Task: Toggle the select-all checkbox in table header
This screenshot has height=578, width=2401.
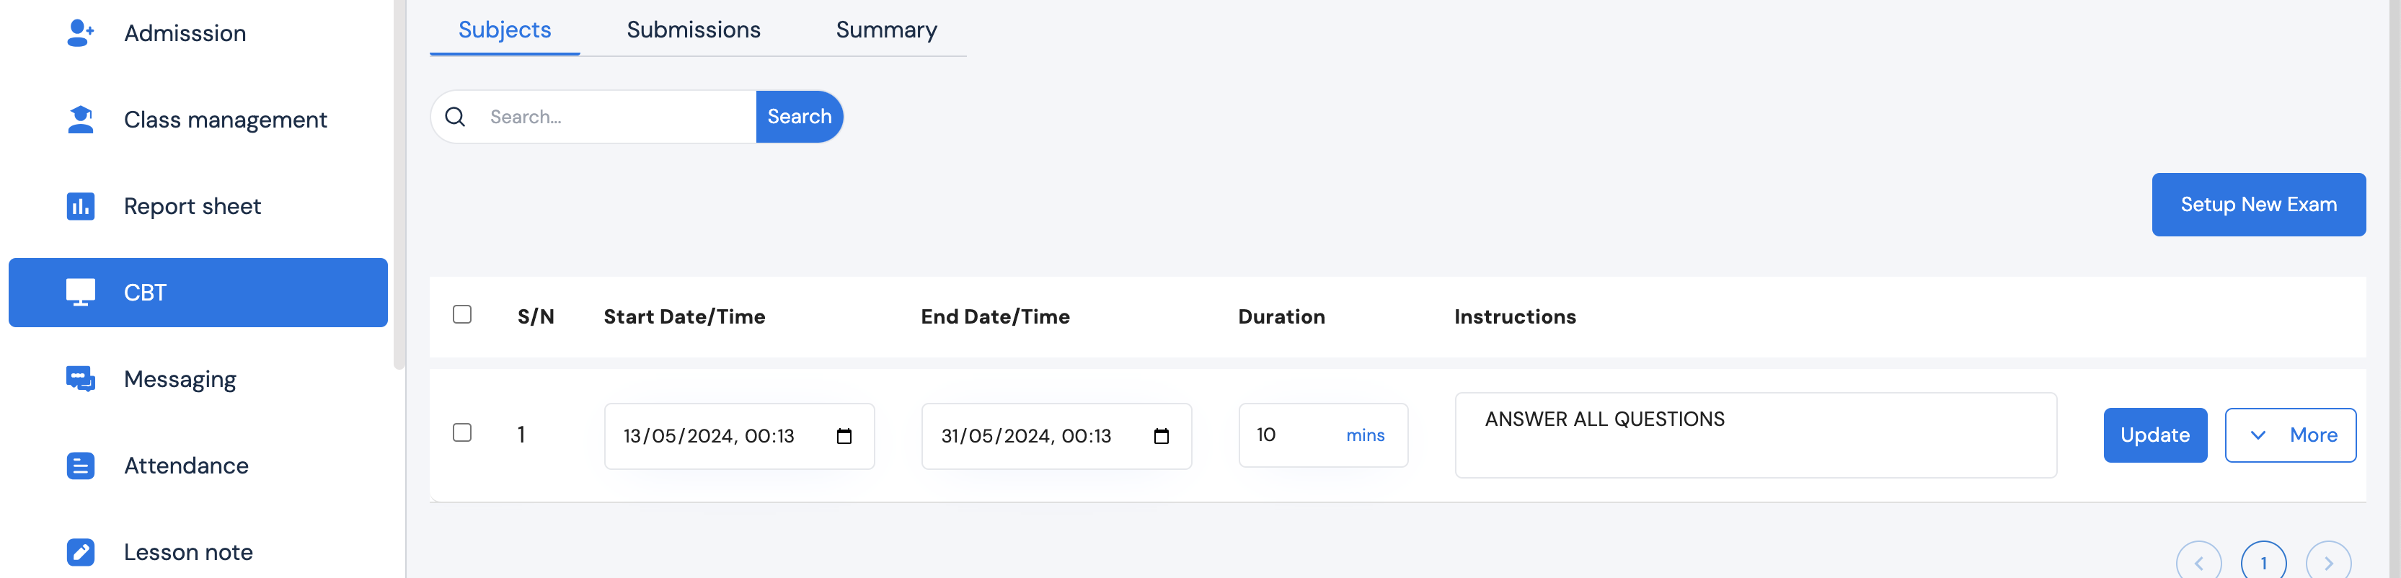Action: click(x=462, y=314)
